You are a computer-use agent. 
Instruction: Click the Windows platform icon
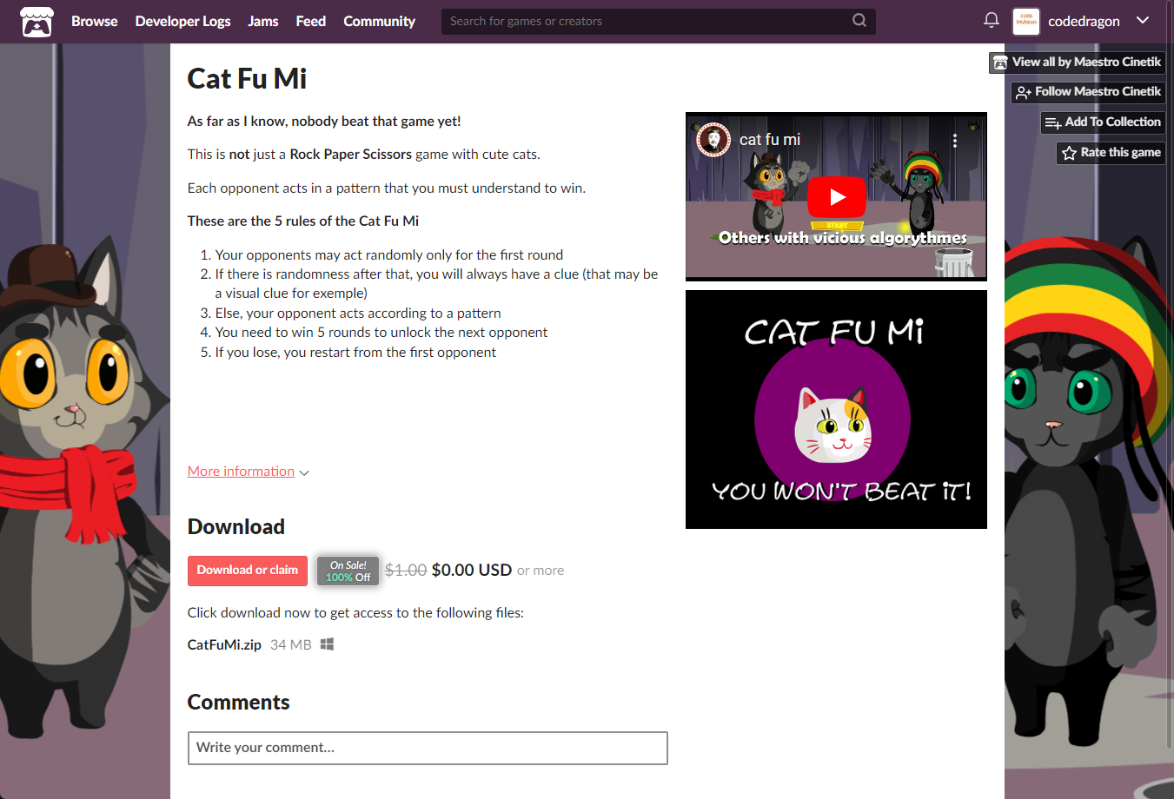pyautogui.click(x=327, y=644)
